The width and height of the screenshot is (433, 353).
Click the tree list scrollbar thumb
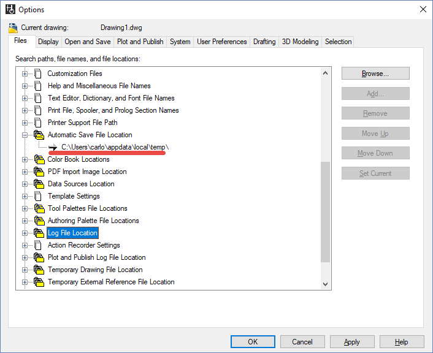(x=325, y=212)
